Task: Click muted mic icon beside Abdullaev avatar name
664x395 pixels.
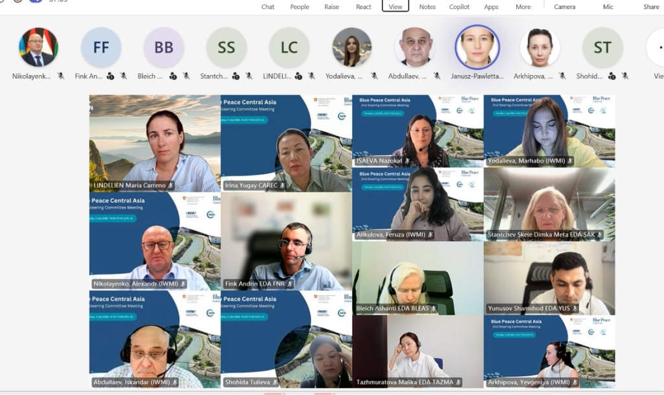Action: [x=437, y=76]
